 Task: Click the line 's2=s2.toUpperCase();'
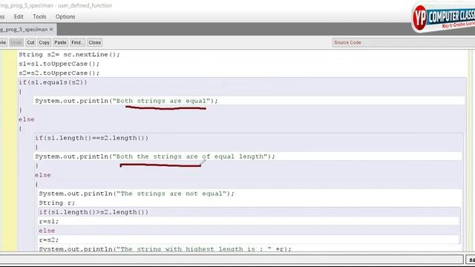click(59, 73)
